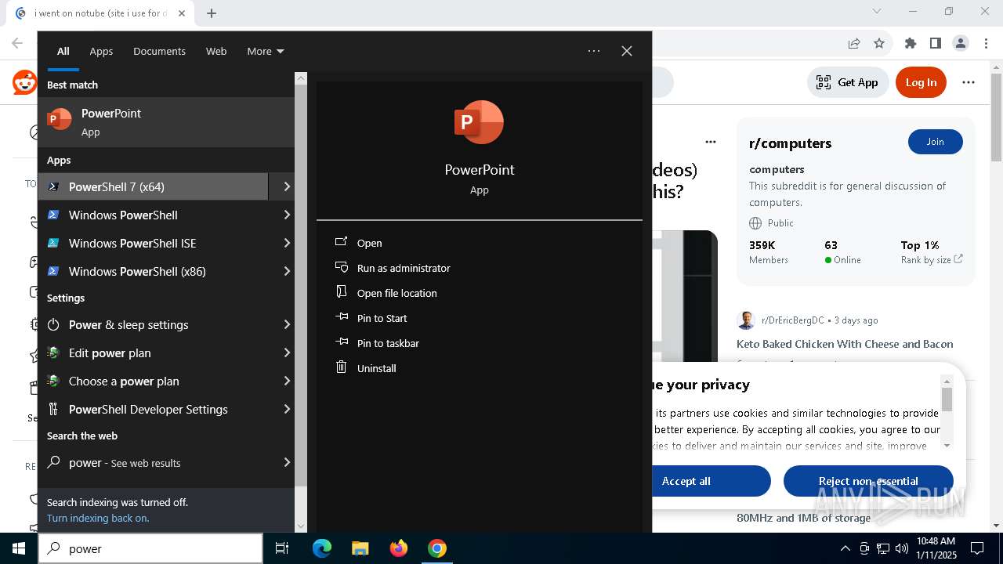This screenshot has width=1003, height=564.
Task: Accept all cookies in privacy dialog
Action: [x=710, y=481]
